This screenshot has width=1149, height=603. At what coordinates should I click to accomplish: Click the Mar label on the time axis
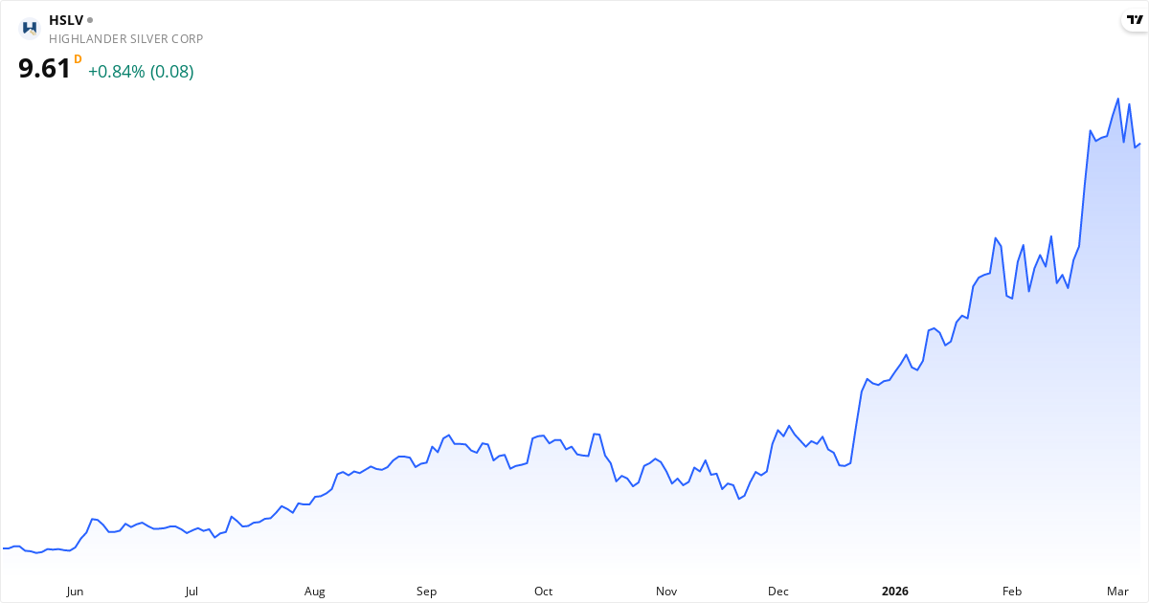click(1117, 592)
